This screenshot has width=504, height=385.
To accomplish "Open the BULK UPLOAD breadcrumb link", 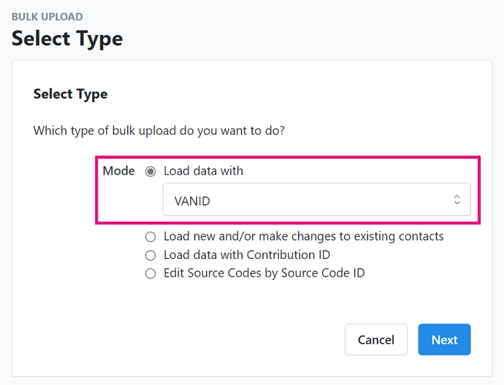I will [46, 17].
